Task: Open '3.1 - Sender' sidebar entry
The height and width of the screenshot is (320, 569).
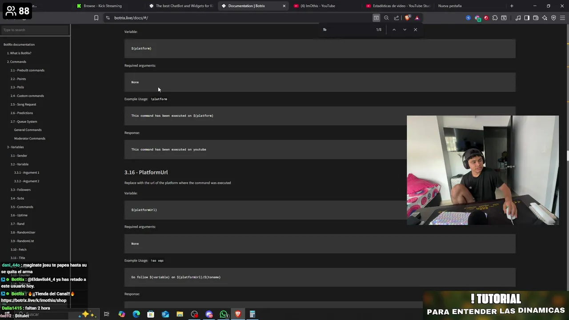Action: coord(19,156)
